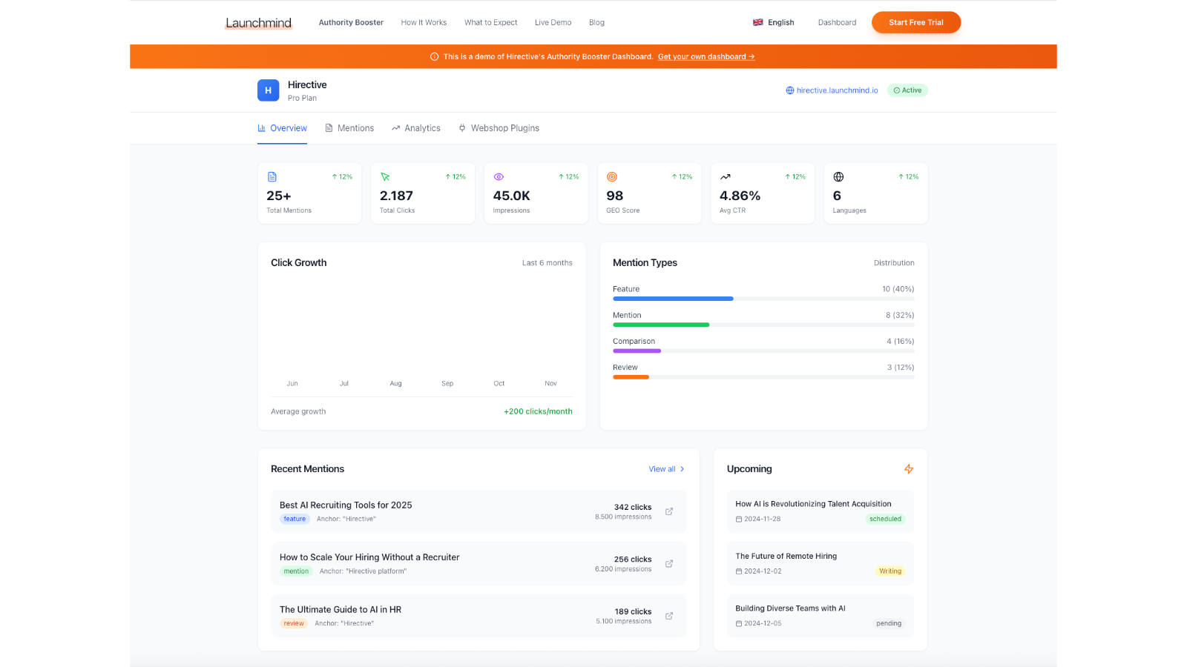
Task: Click the eye icon on the Impressions card
Action: coord(499,176)
